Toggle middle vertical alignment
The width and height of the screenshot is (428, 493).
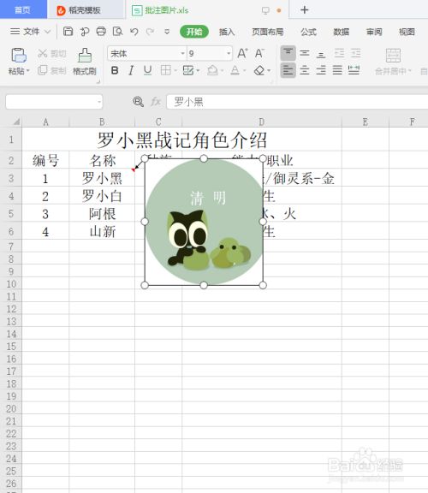click(x=305, y=53)
